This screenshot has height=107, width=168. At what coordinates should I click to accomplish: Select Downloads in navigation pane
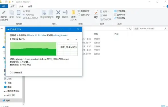9,83
